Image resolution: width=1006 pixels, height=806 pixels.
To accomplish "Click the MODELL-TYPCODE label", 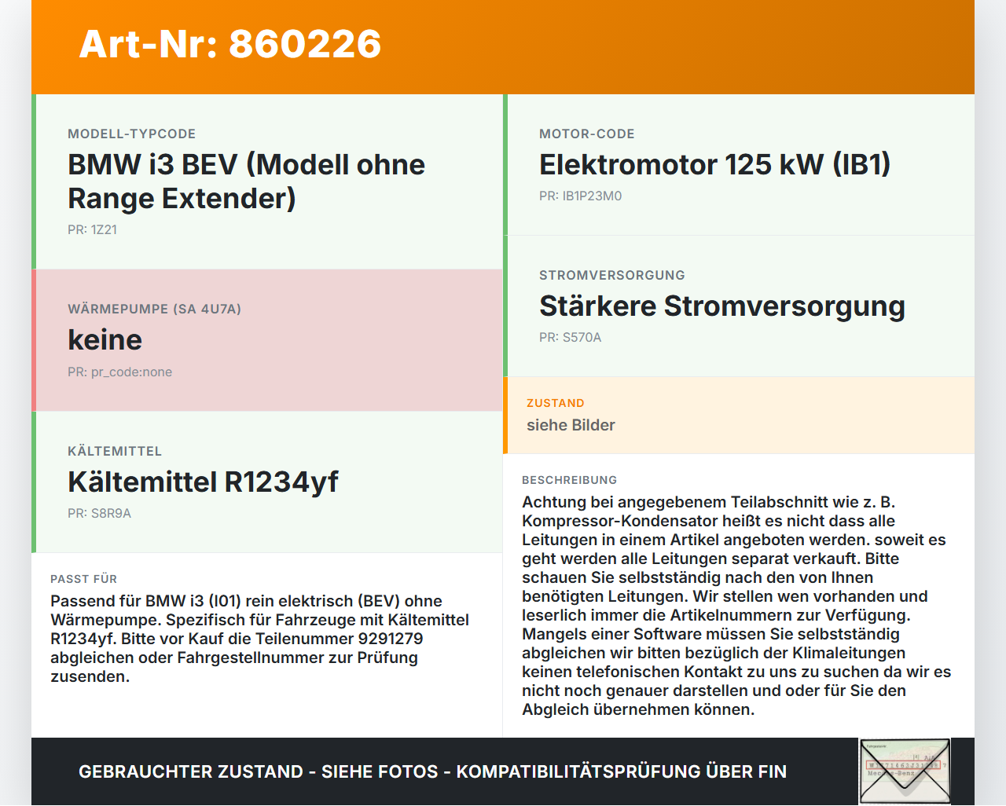I will click(131, 134).
